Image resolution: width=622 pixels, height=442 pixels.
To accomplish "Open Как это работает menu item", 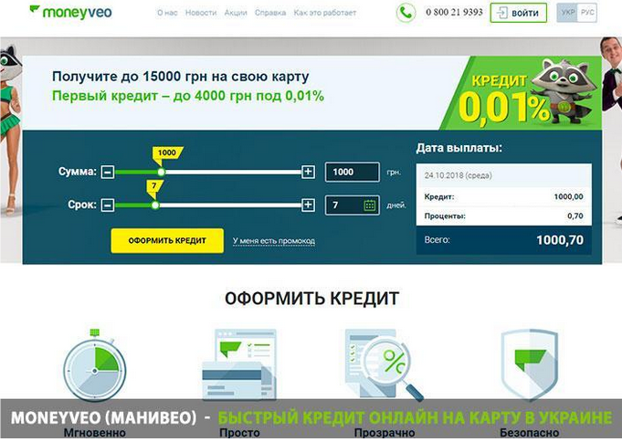I will point(325,13).
